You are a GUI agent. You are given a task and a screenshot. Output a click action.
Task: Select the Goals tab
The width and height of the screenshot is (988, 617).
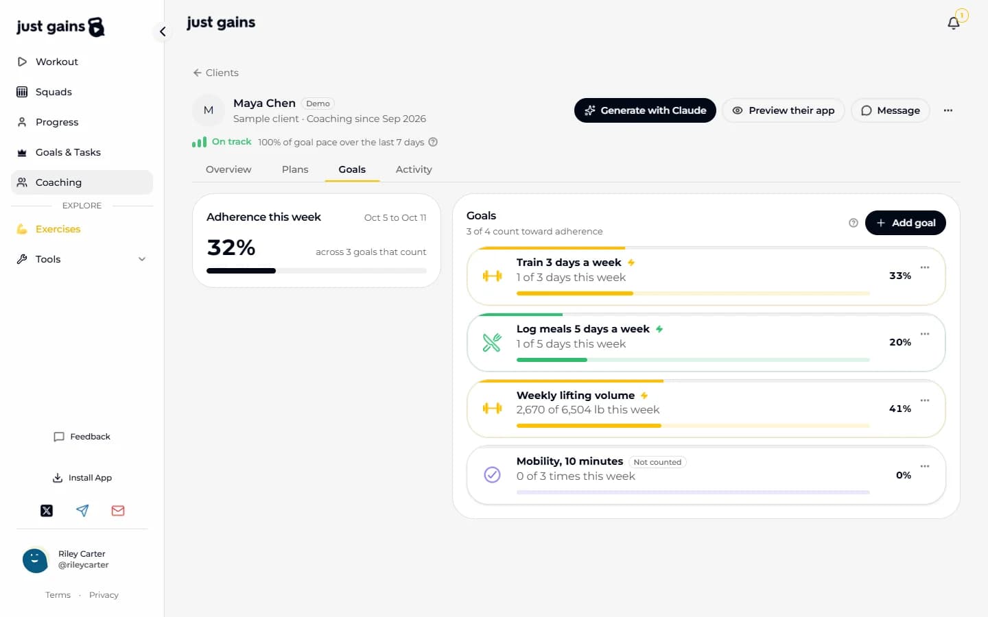tap(352, 169)
